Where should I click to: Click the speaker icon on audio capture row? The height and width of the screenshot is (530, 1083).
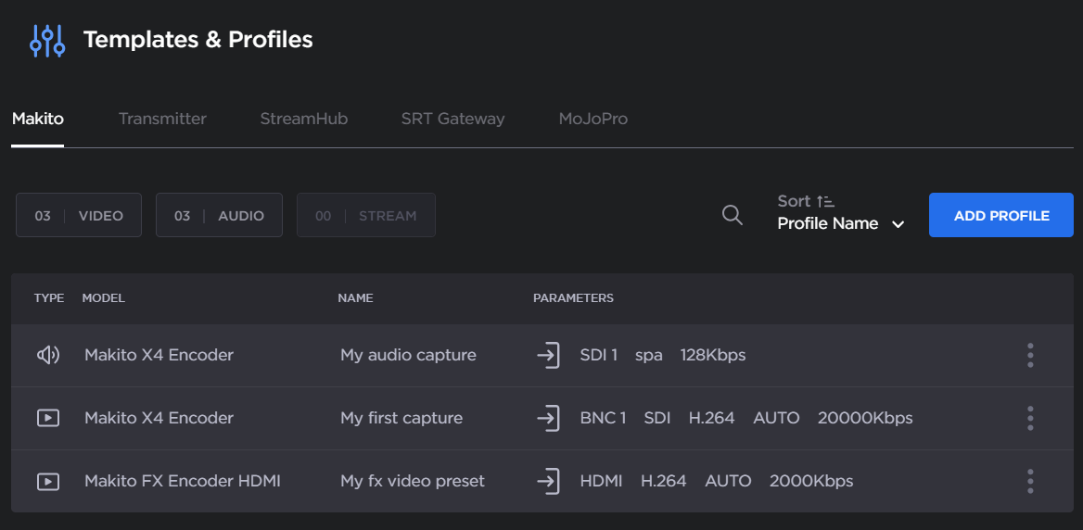[x=48, y=355]
